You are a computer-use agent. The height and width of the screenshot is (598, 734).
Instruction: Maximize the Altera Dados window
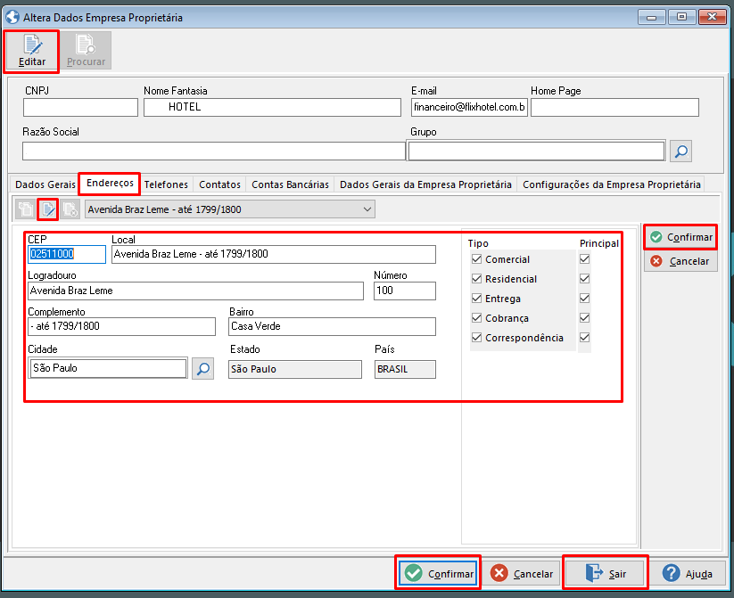(x=682, y=17)
